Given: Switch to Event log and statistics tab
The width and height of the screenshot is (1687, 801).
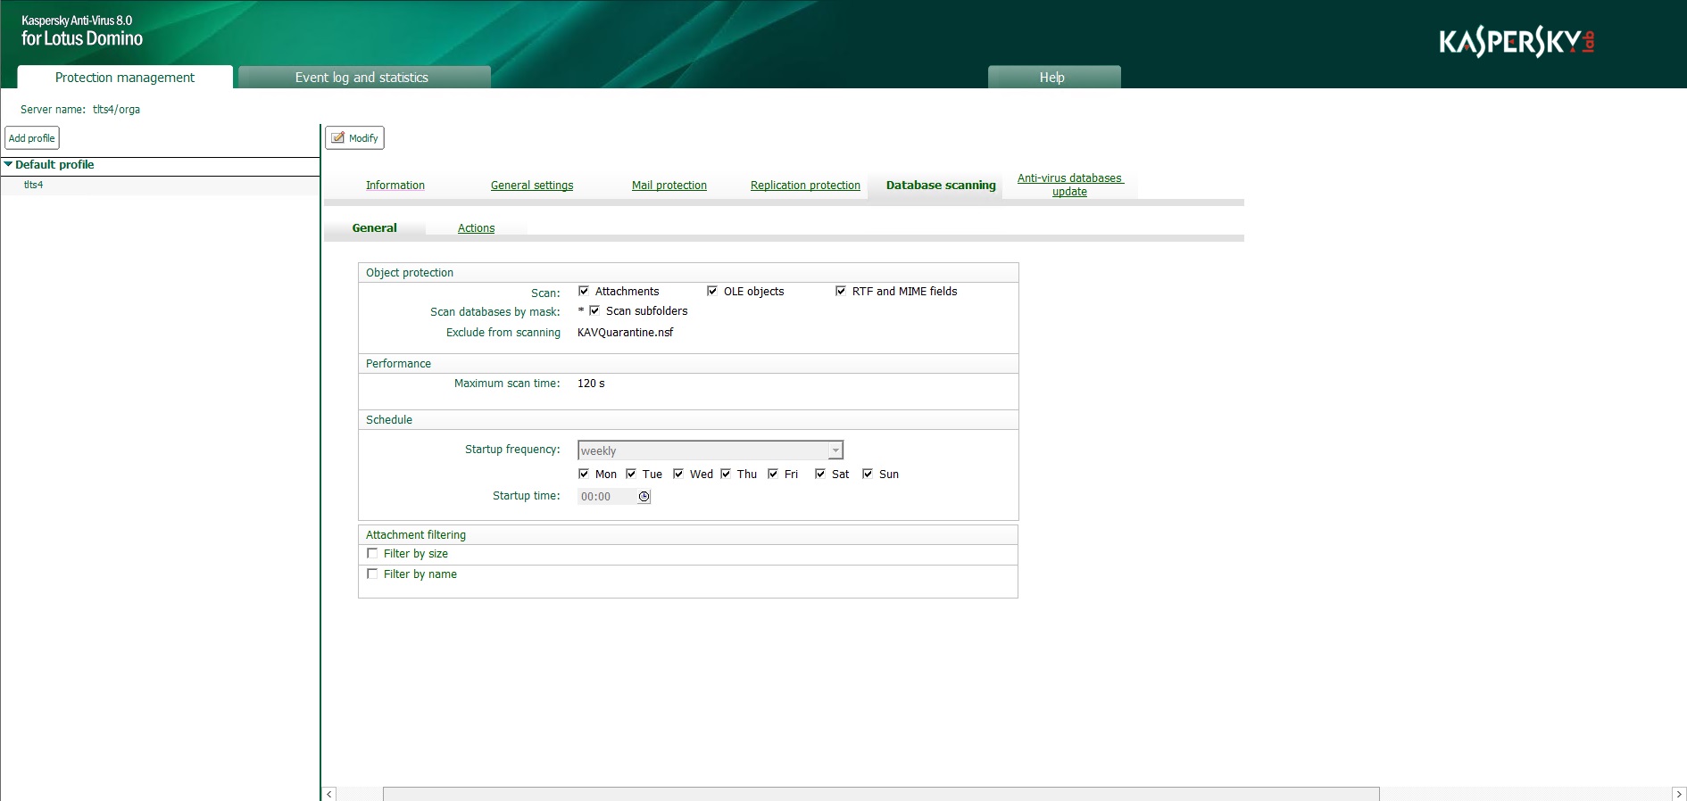Looking at the screenshot, I should pyautogui.click(x=361, y=78).
